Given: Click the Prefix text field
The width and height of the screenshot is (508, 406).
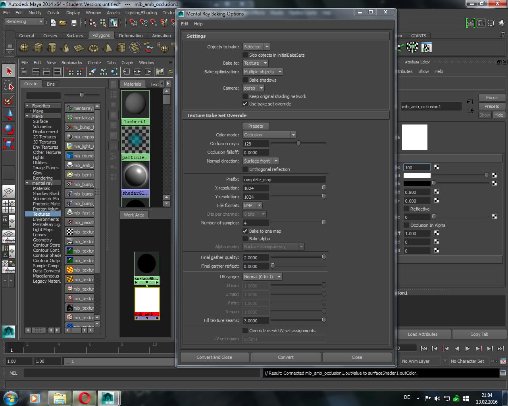Looking at the screenshot, I should click(x=284, y=180).
